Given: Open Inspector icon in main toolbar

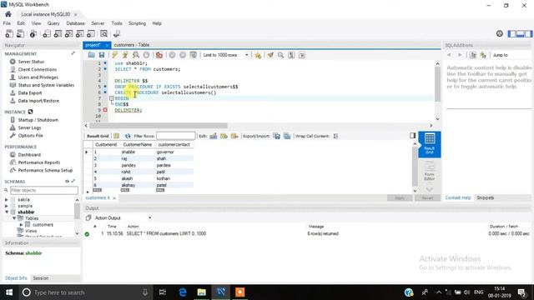Looking at the screenshot, I should (x=33, y=33).
